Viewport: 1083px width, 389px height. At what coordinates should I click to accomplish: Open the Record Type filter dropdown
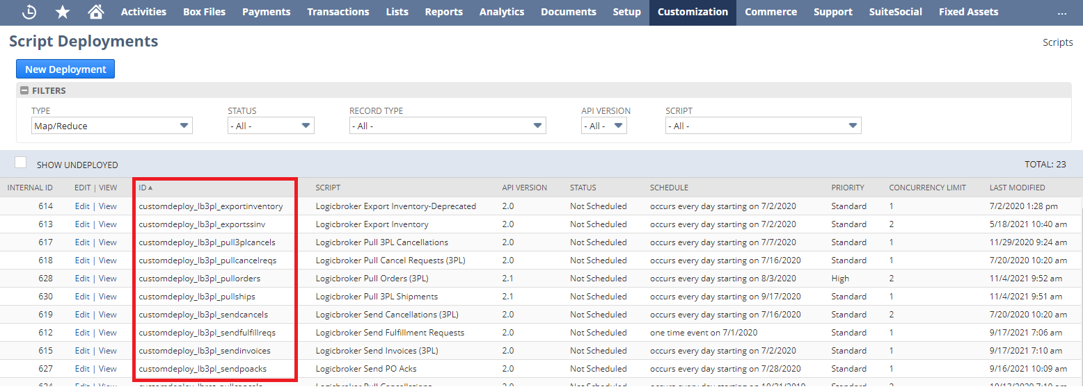[x=447, y=126]
